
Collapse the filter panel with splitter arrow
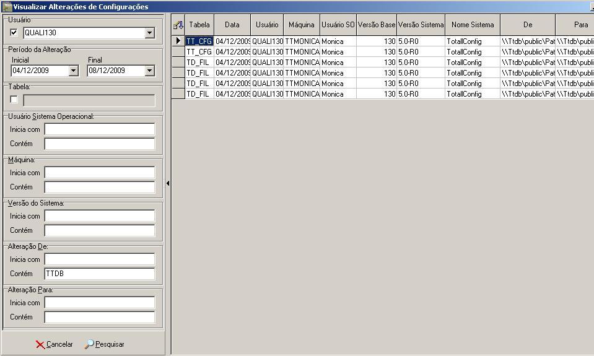tap(168, 183)
